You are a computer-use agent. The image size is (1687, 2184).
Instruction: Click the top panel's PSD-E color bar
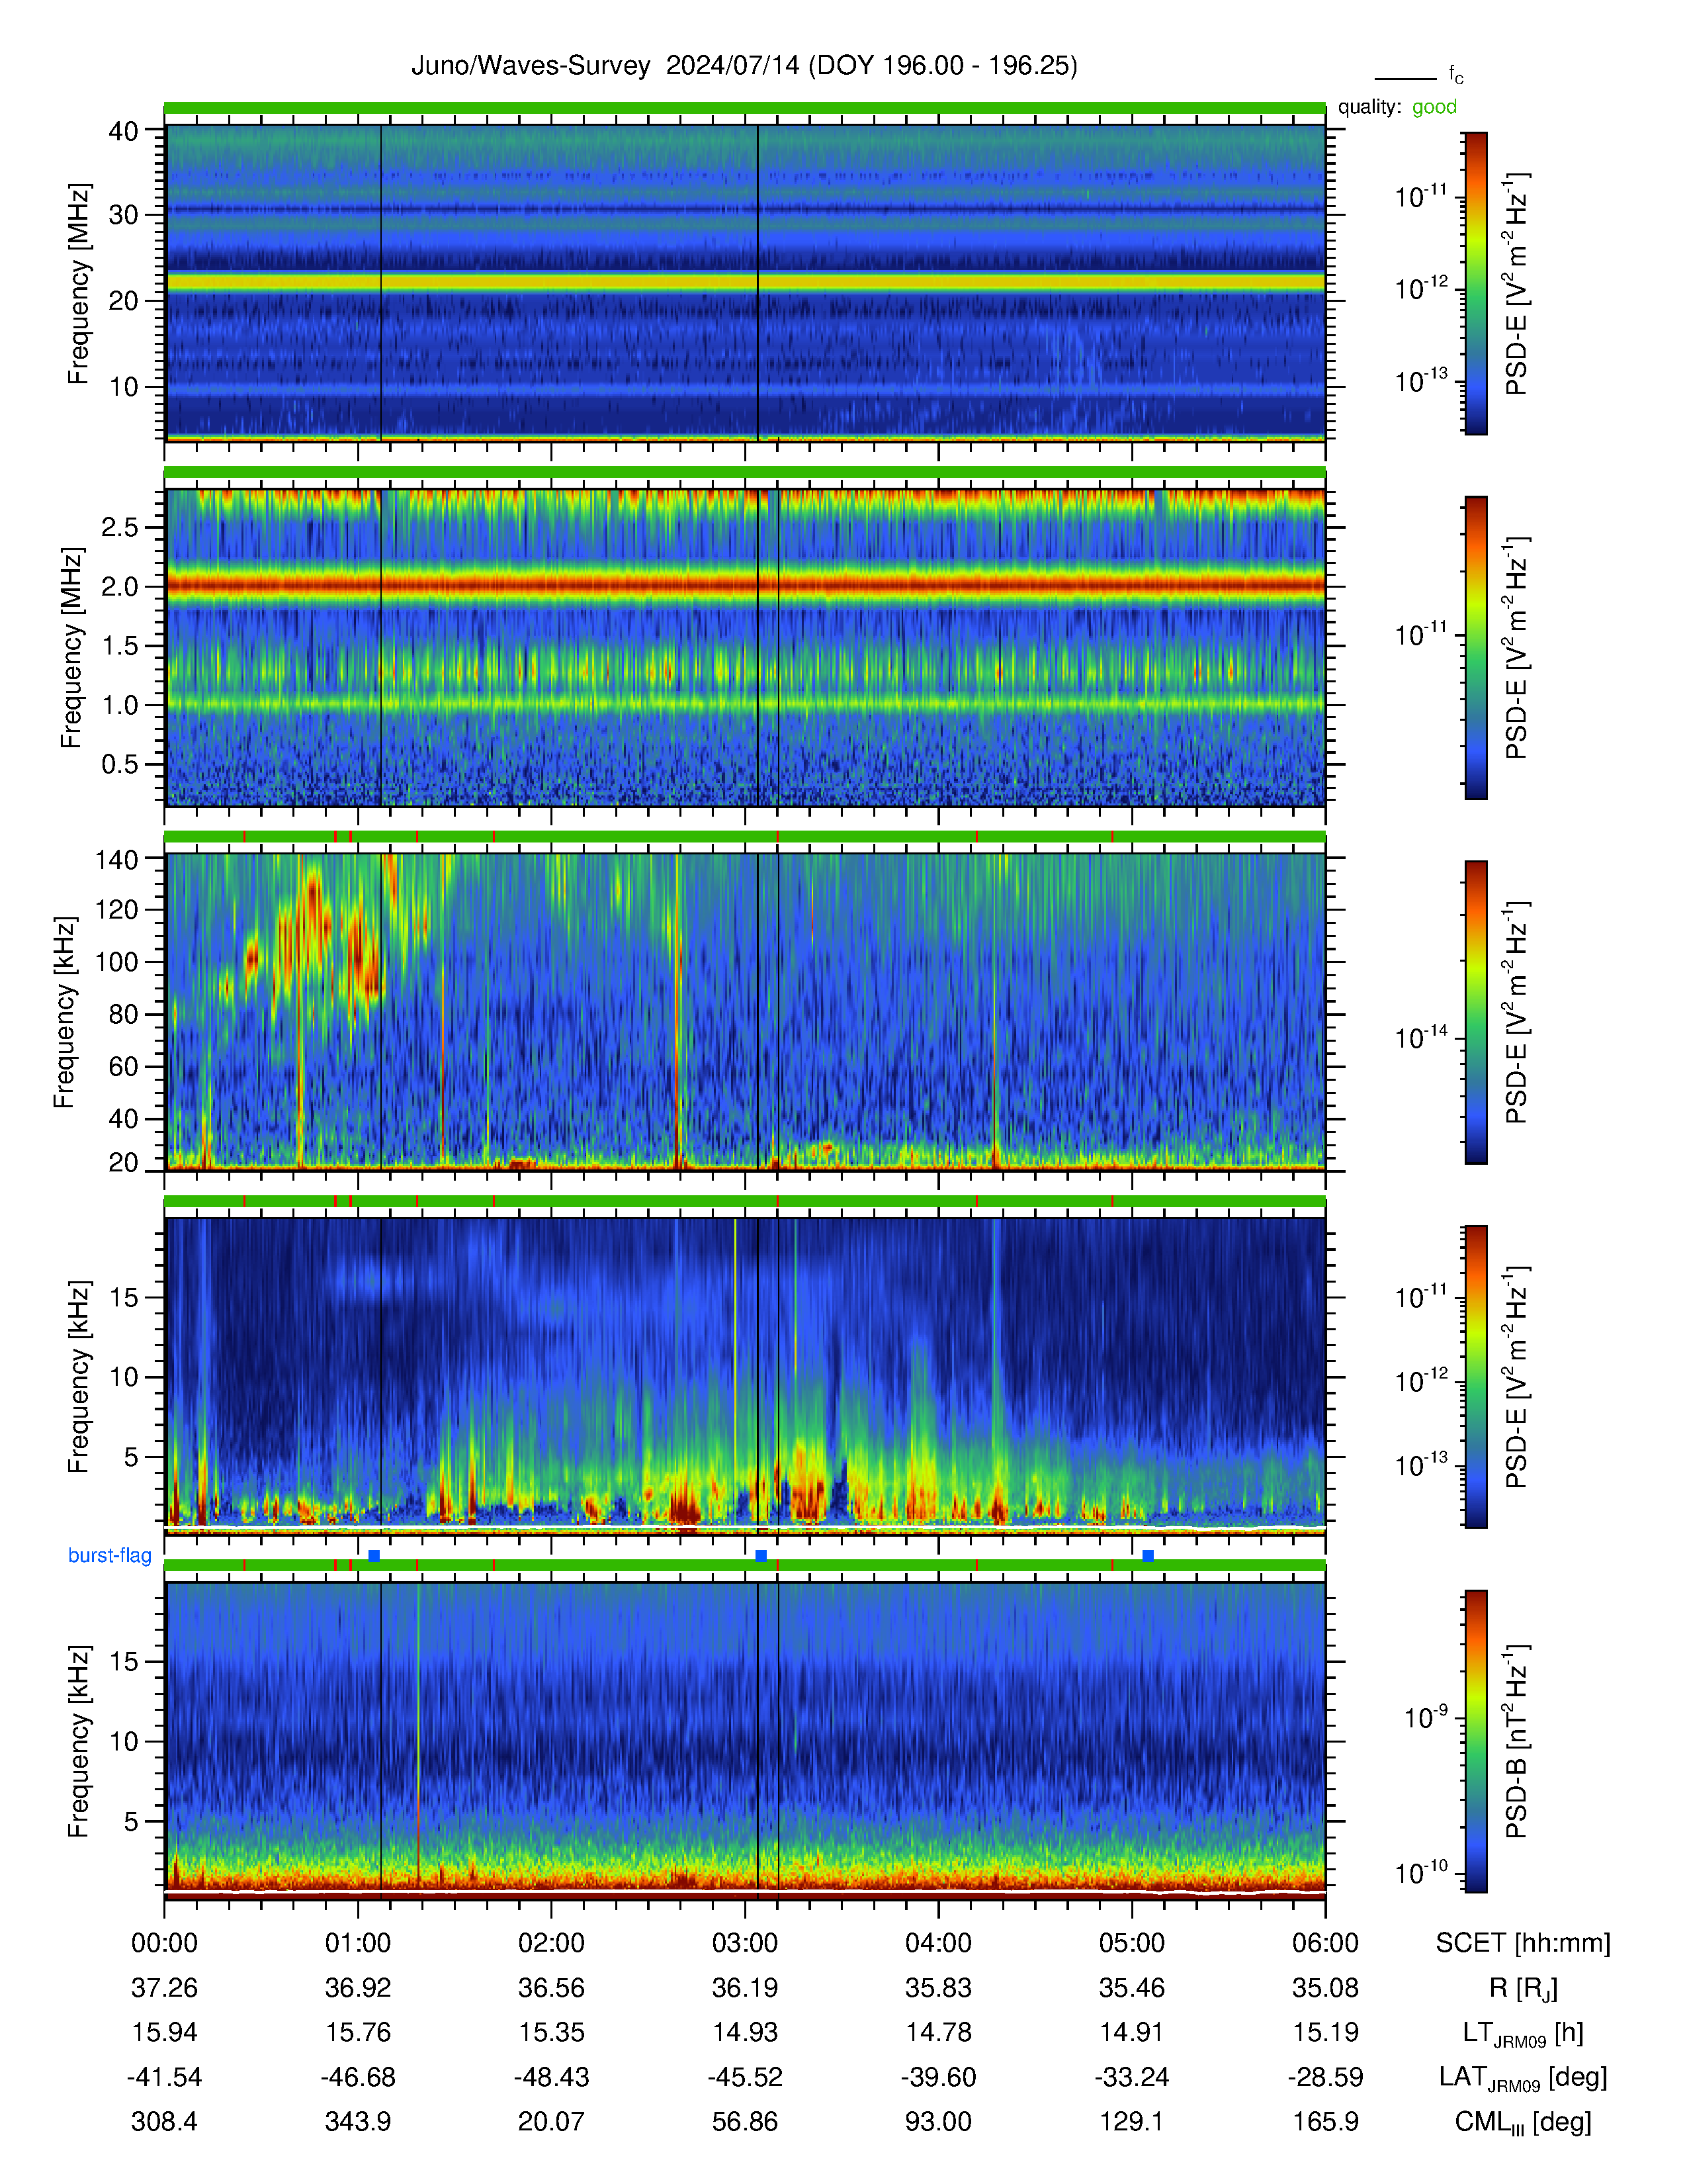(x=1475, y=283)
